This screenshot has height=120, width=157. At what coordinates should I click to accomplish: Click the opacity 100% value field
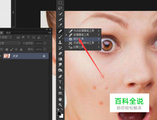(39, 43)
